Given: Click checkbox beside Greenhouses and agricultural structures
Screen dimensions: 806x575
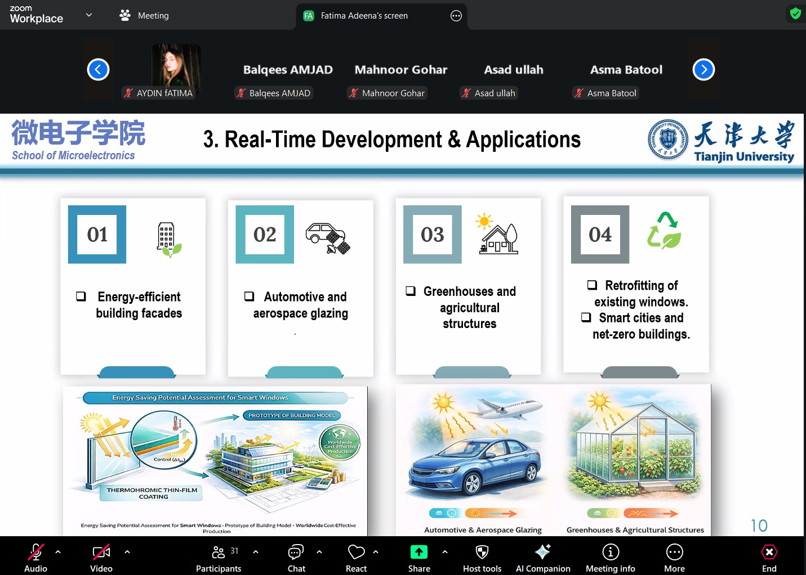Looking at the screenshot, I should [411, 291].
